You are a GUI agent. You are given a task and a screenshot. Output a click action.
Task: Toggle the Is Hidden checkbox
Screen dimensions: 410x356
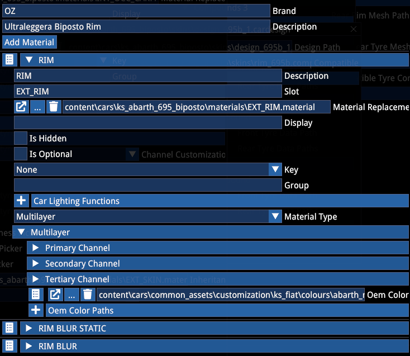pos(21,138)
